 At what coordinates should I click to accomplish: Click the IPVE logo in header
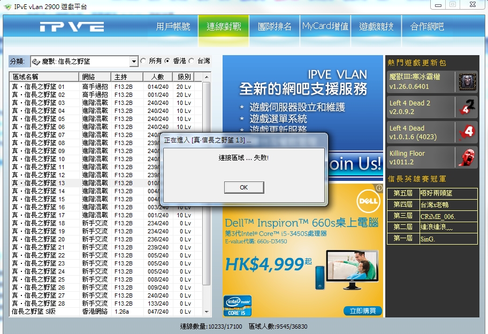click(x=72, y=27)
